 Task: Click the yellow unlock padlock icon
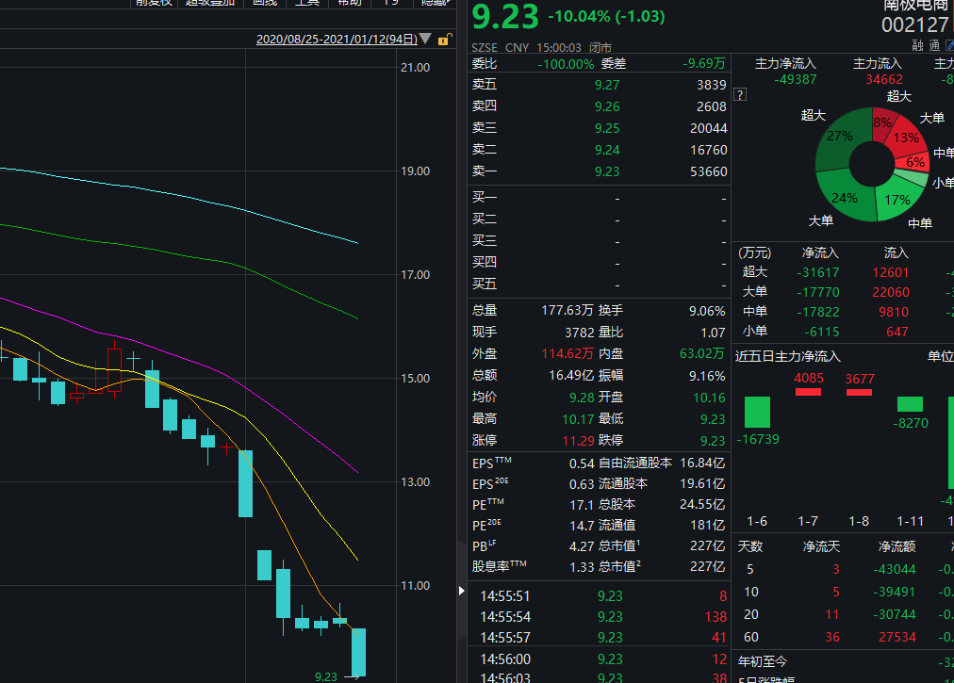tap(443, 40)
